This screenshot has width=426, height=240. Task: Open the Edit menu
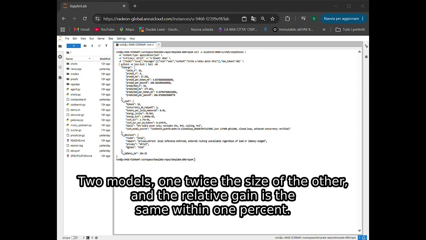coord(75,39)
